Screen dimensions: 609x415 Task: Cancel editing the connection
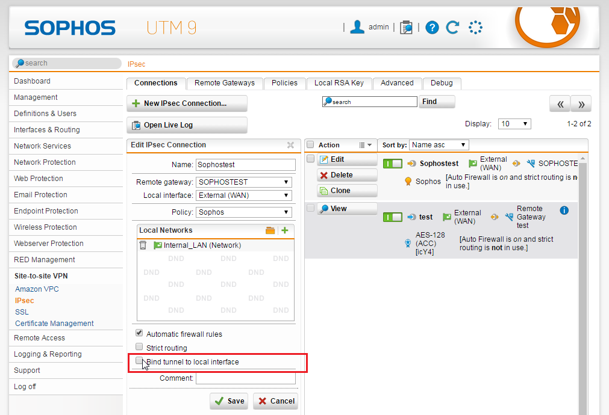pyautogui.click(x=276, y=401)
